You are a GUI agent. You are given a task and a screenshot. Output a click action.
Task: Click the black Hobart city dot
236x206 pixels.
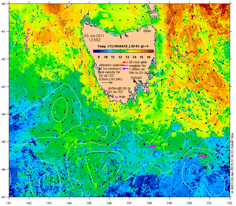click(135, 81)
